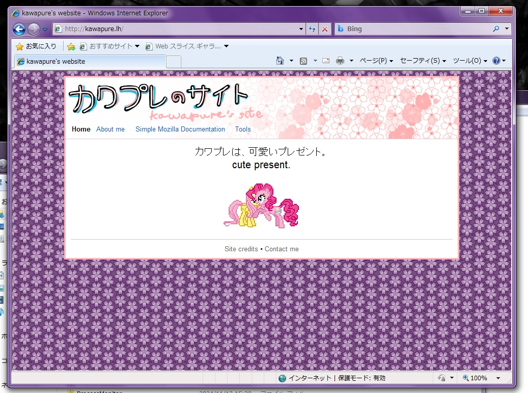Open the Web スライス ギャラリー link
Image resolution: width=528 pixels, height=393 pixels.
coord(183,46)
